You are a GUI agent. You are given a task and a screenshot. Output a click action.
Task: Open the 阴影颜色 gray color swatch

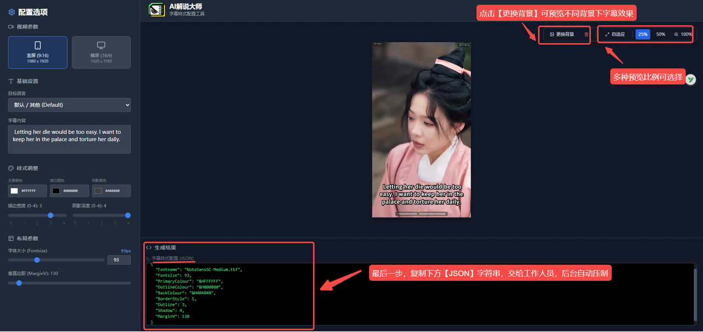tap(98, 191)
